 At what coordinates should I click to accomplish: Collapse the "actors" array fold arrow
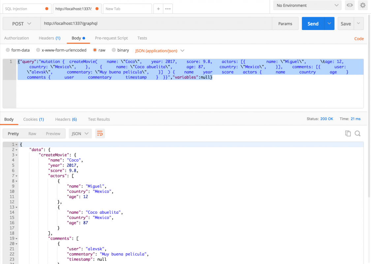(x=16, y=176)
